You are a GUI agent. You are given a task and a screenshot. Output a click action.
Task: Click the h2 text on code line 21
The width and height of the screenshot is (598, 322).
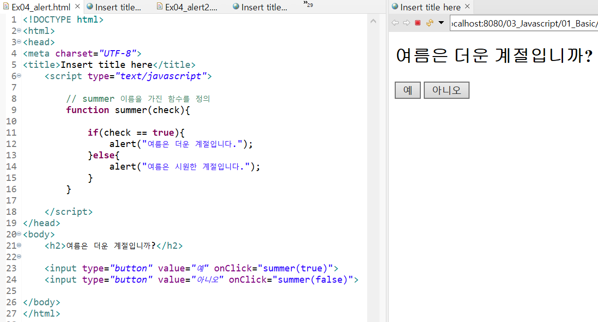tap(111, 246)
